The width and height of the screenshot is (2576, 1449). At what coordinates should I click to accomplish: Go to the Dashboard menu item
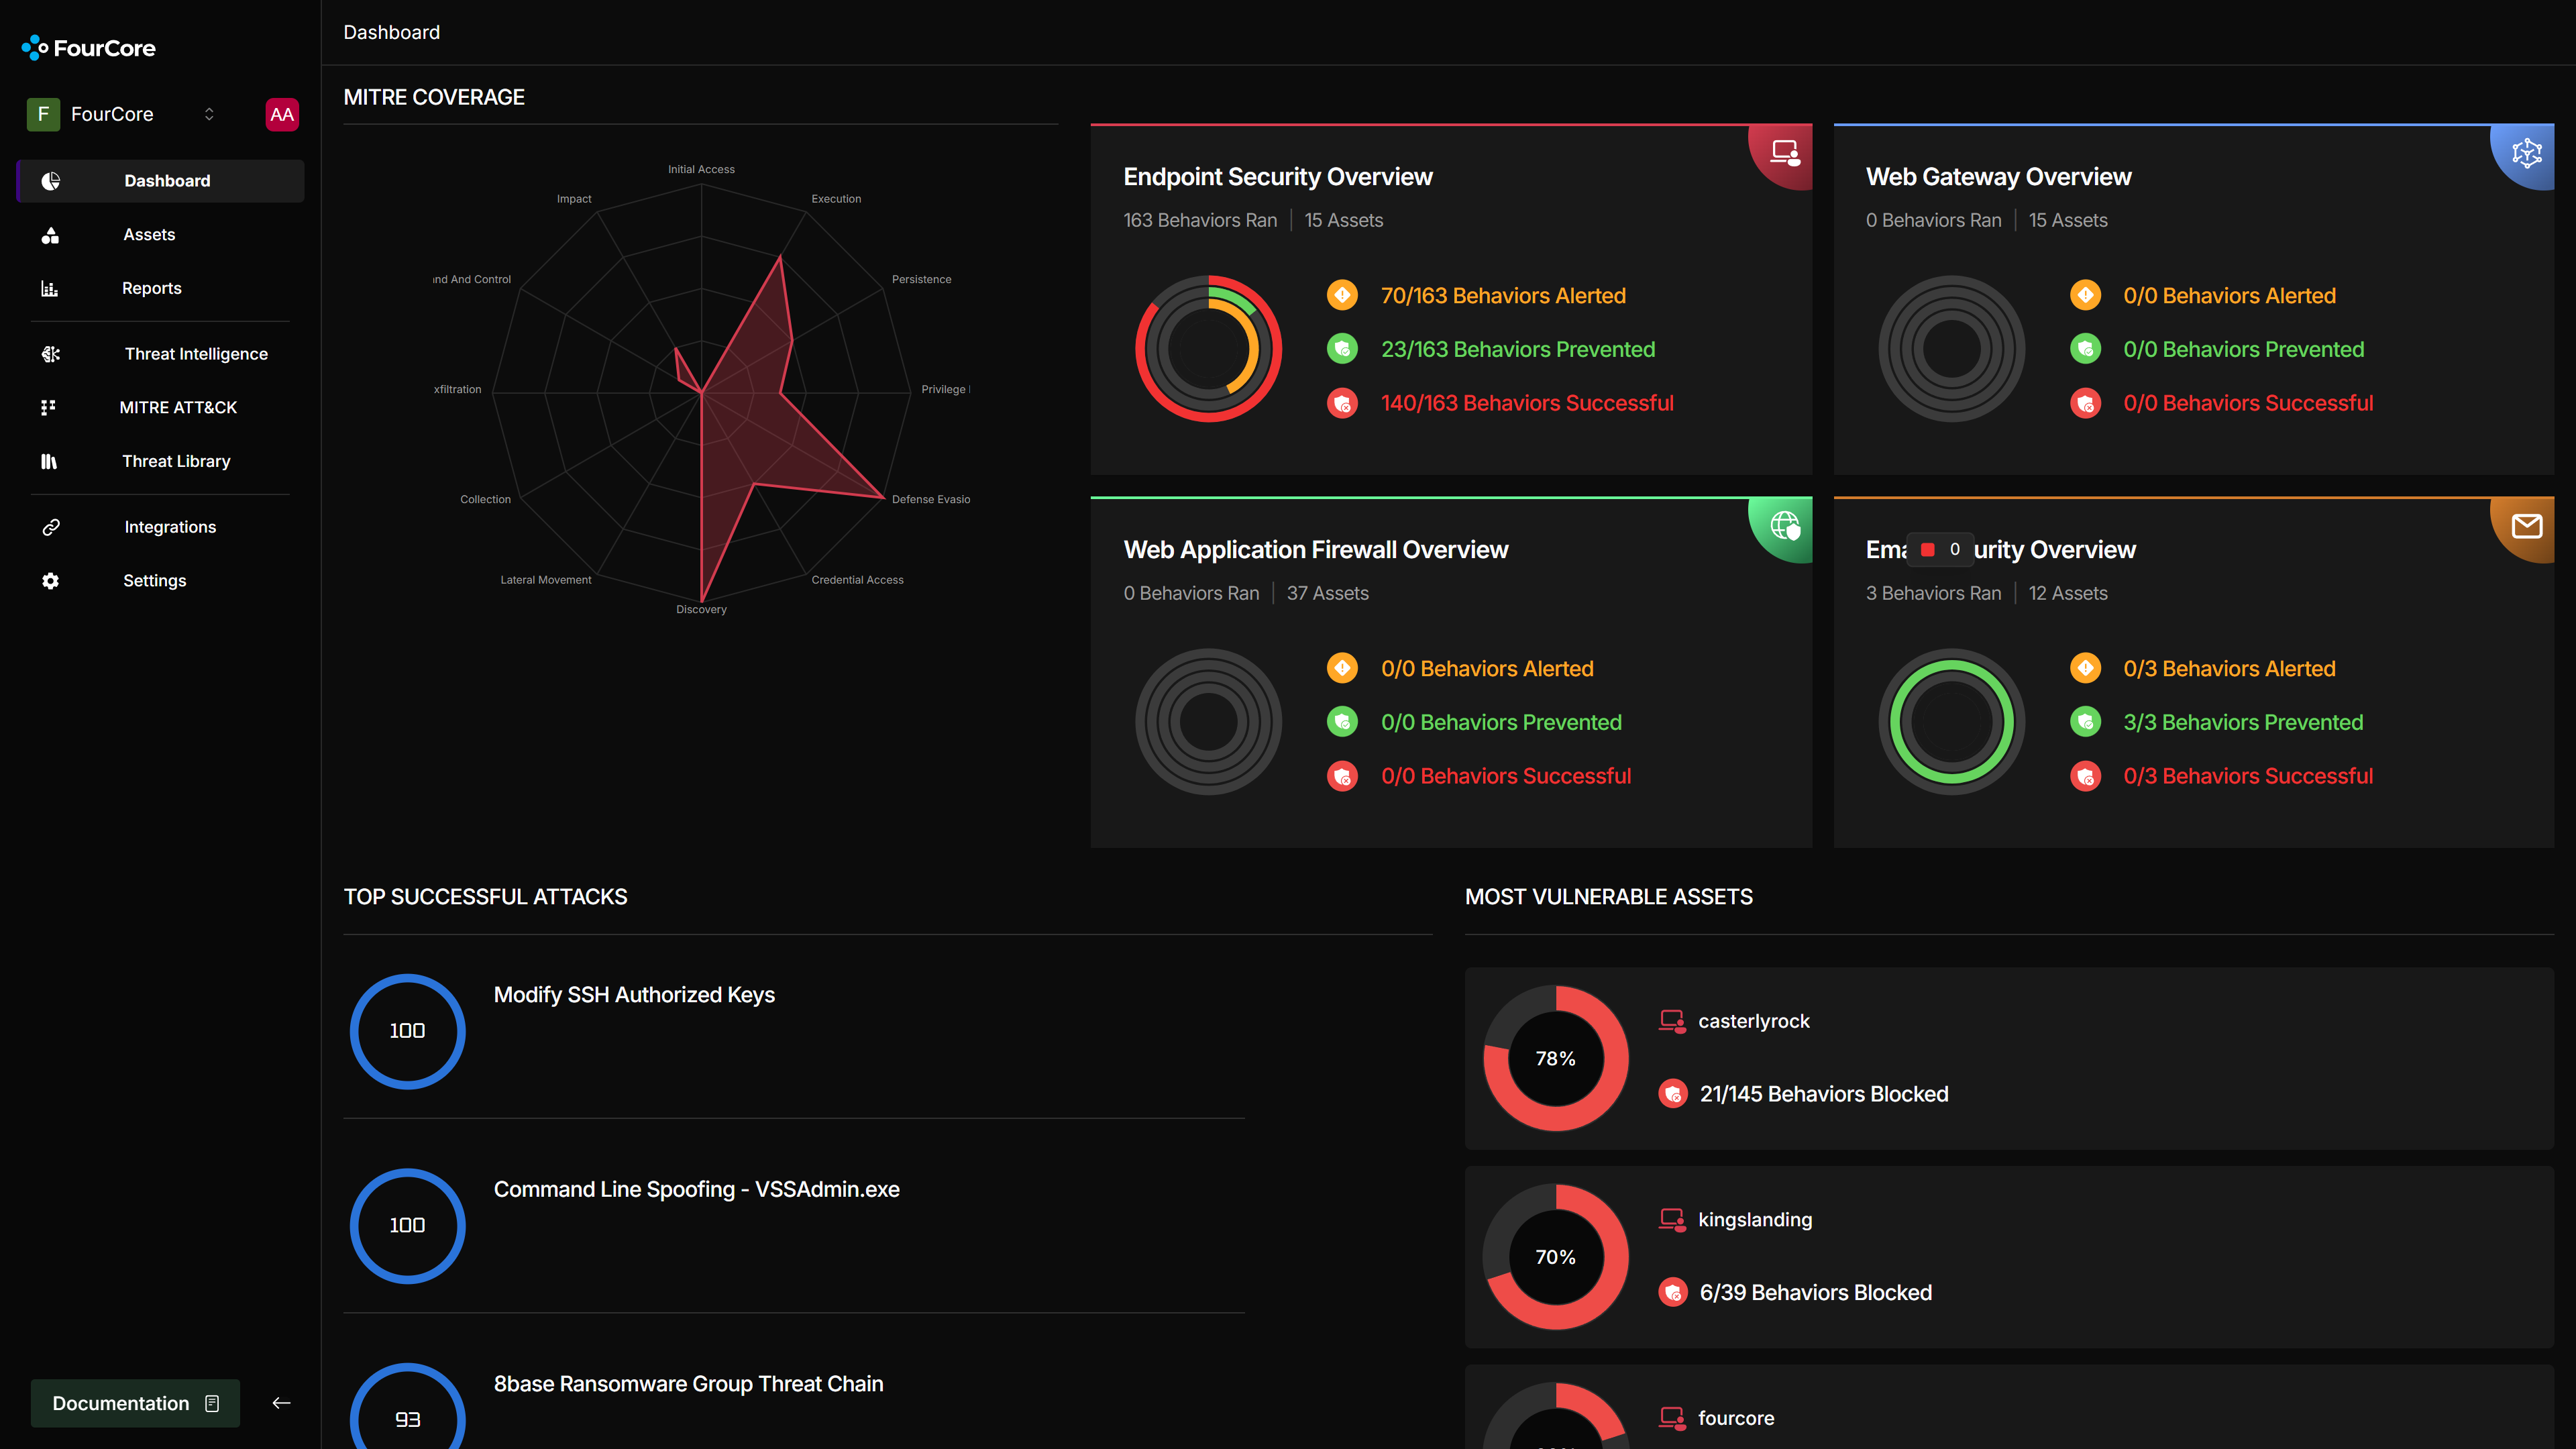(x=161, y=181)
